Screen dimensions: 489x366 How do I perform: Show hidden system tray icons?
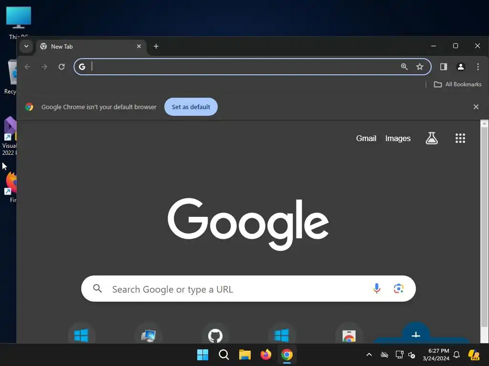coord(369,355)
